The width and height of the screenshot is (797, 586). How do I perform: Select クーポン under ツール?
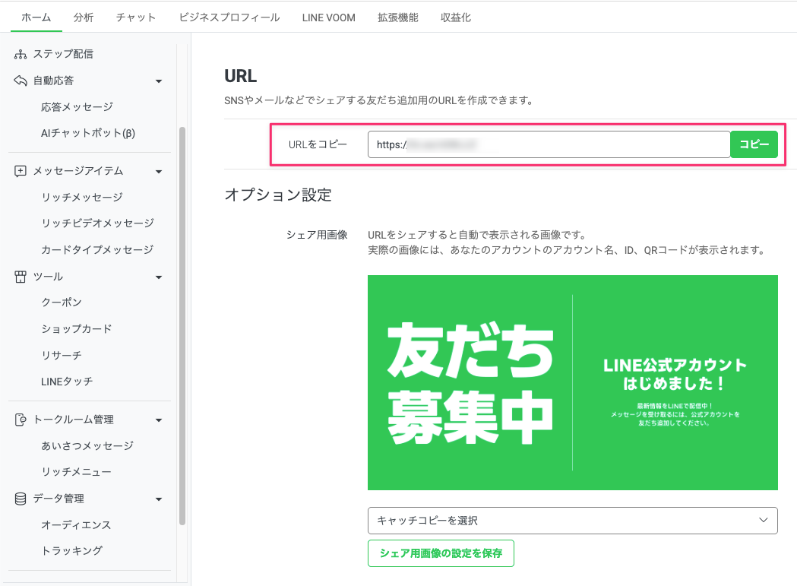click(62, 303)
